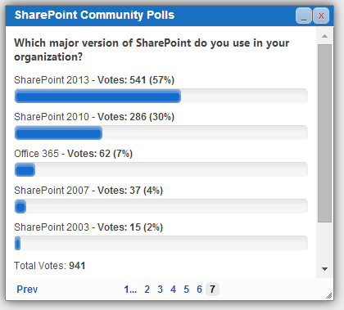
Task: Open poll page 2
Action: click(x=147, y=290)
